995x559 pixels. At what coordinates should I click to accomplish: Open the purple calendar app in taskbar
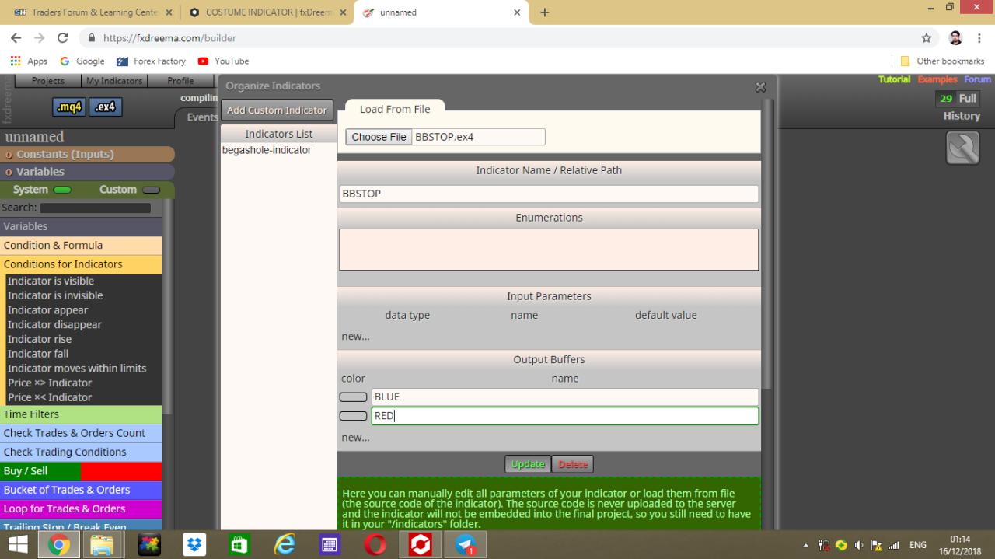(330, 545)
